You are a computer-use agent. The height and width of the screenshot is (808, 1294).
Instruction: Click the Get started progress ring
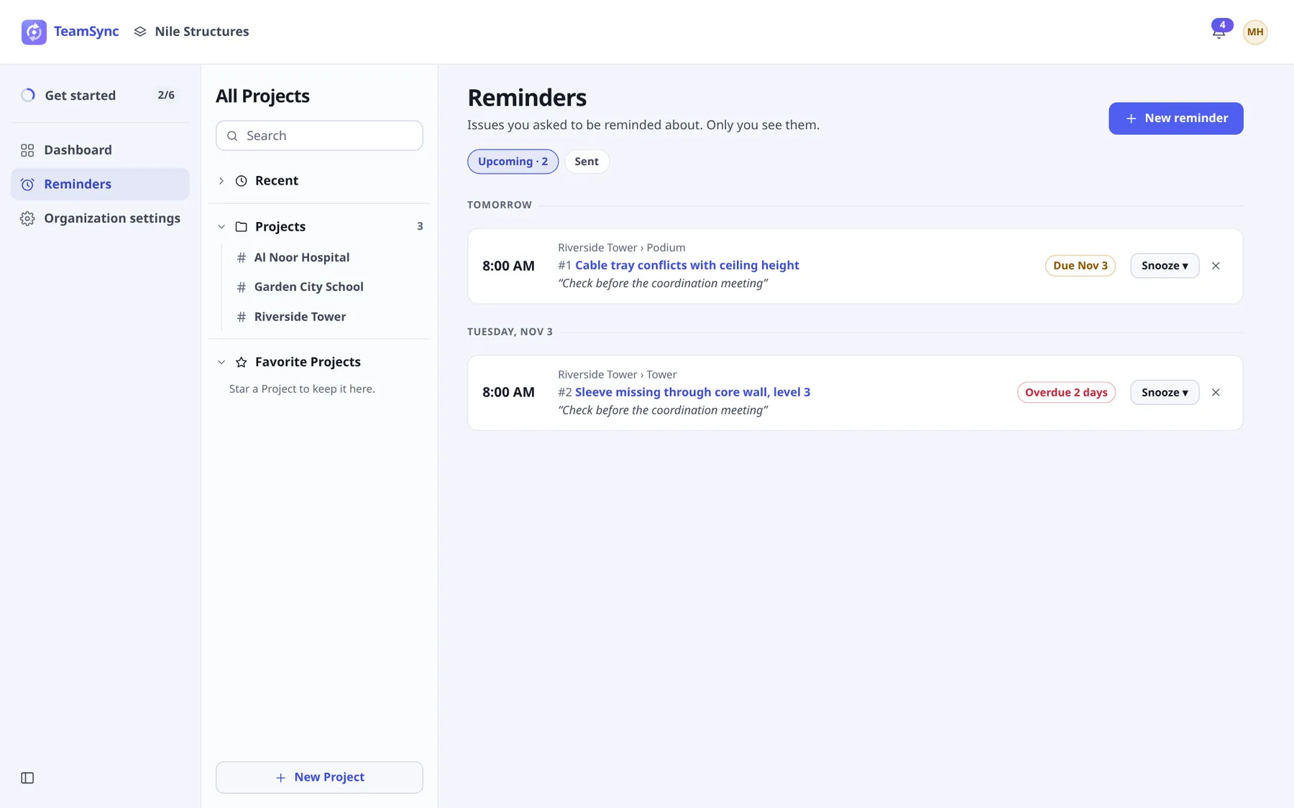click(28, 96)
